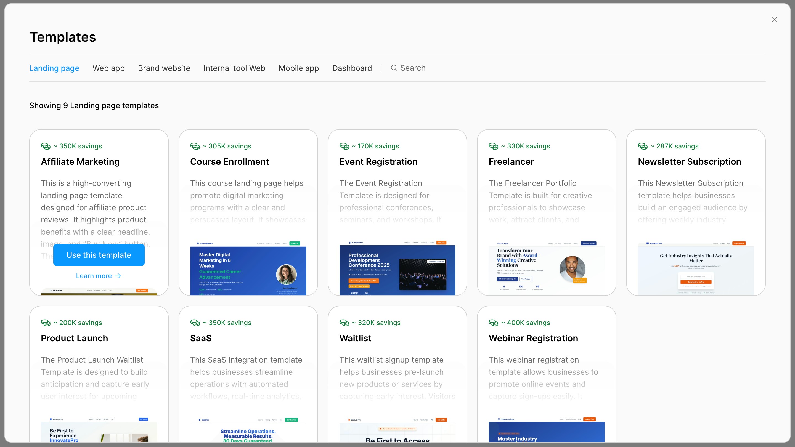795x447 pixels.
Task: Select the SaaS template title
Action: 201,338
